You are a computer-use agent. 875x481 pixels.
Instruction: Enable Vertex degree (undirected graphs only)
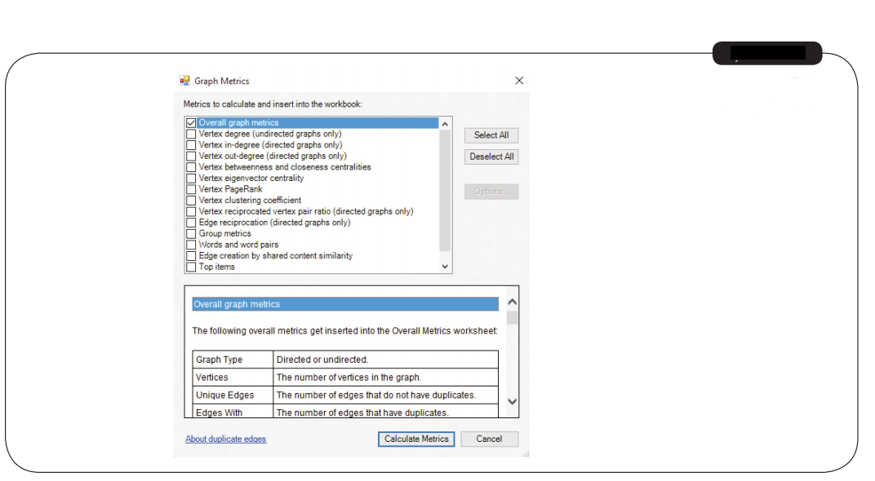[191, 134]
